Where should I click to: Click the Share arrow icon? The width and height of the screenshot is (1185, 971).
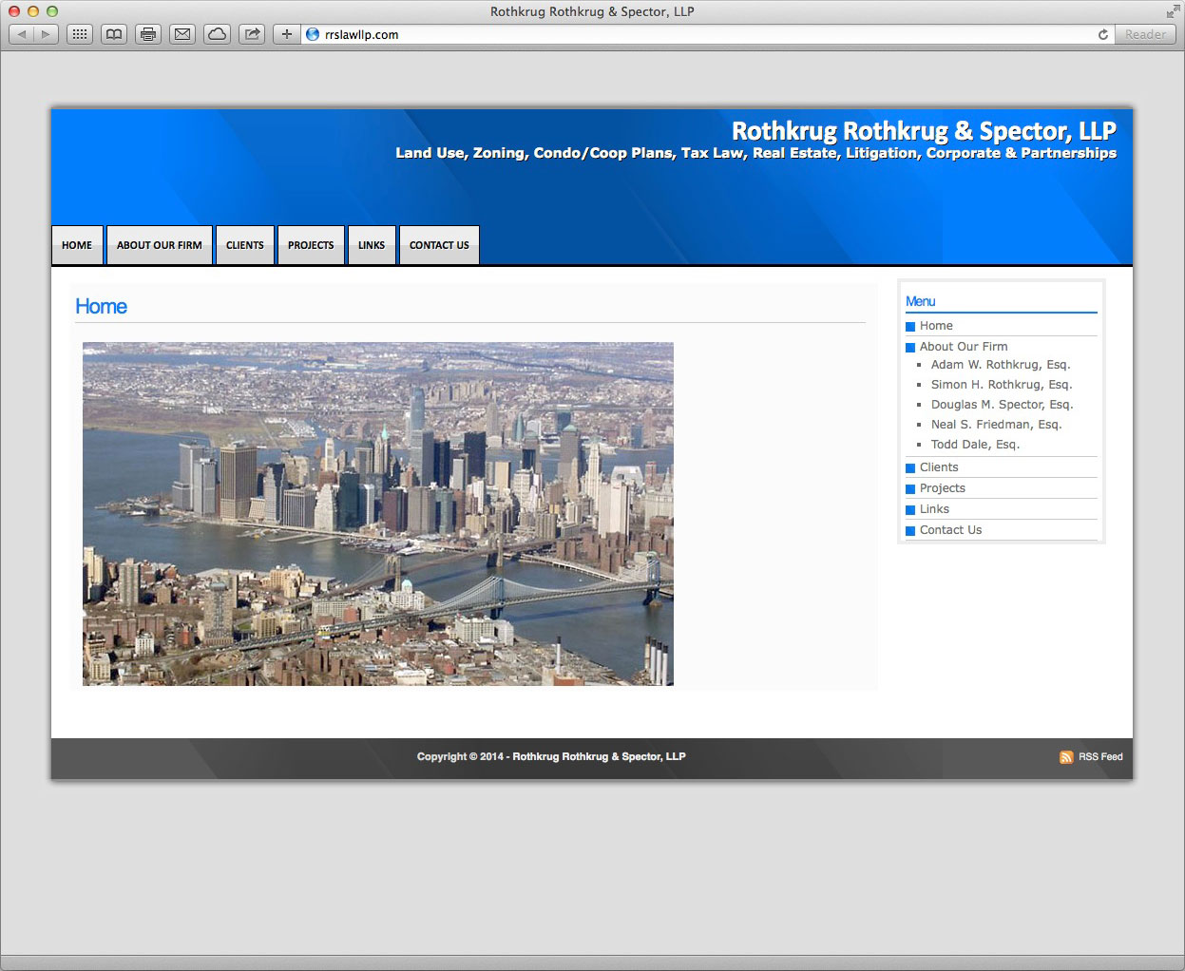(x=252, y=34)
